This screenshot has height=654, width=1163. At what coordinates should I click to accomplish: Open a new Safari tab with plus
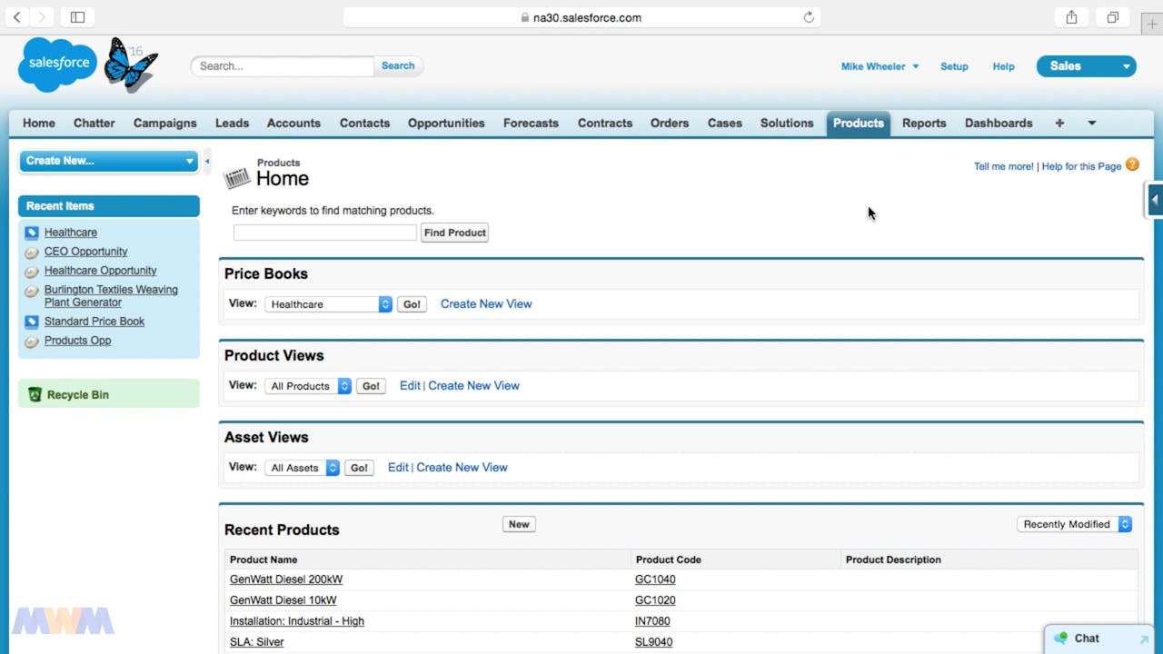pos(1152,25)
